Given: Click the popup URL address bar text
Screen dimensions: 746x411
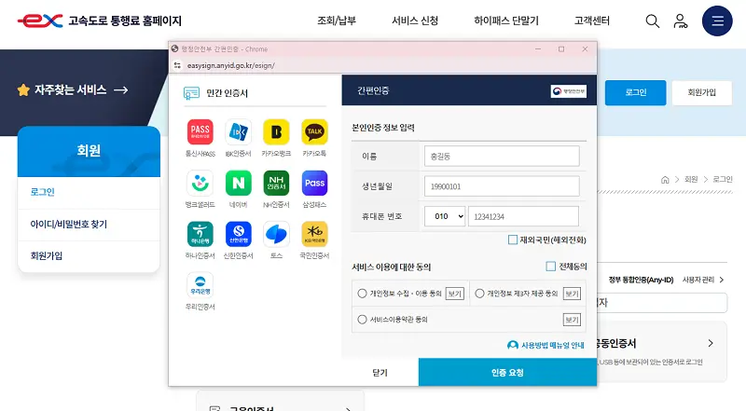Looking at the screenshot, I should tap(230, 65).
